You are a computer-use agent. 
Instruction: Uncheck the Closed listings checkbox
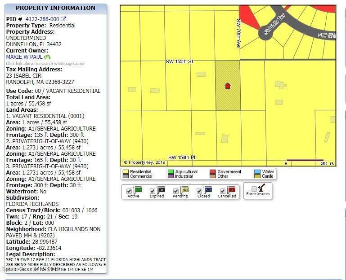point(199,191)
